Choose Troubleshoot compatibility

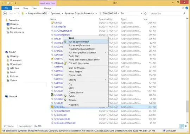[x=85, y=49]
